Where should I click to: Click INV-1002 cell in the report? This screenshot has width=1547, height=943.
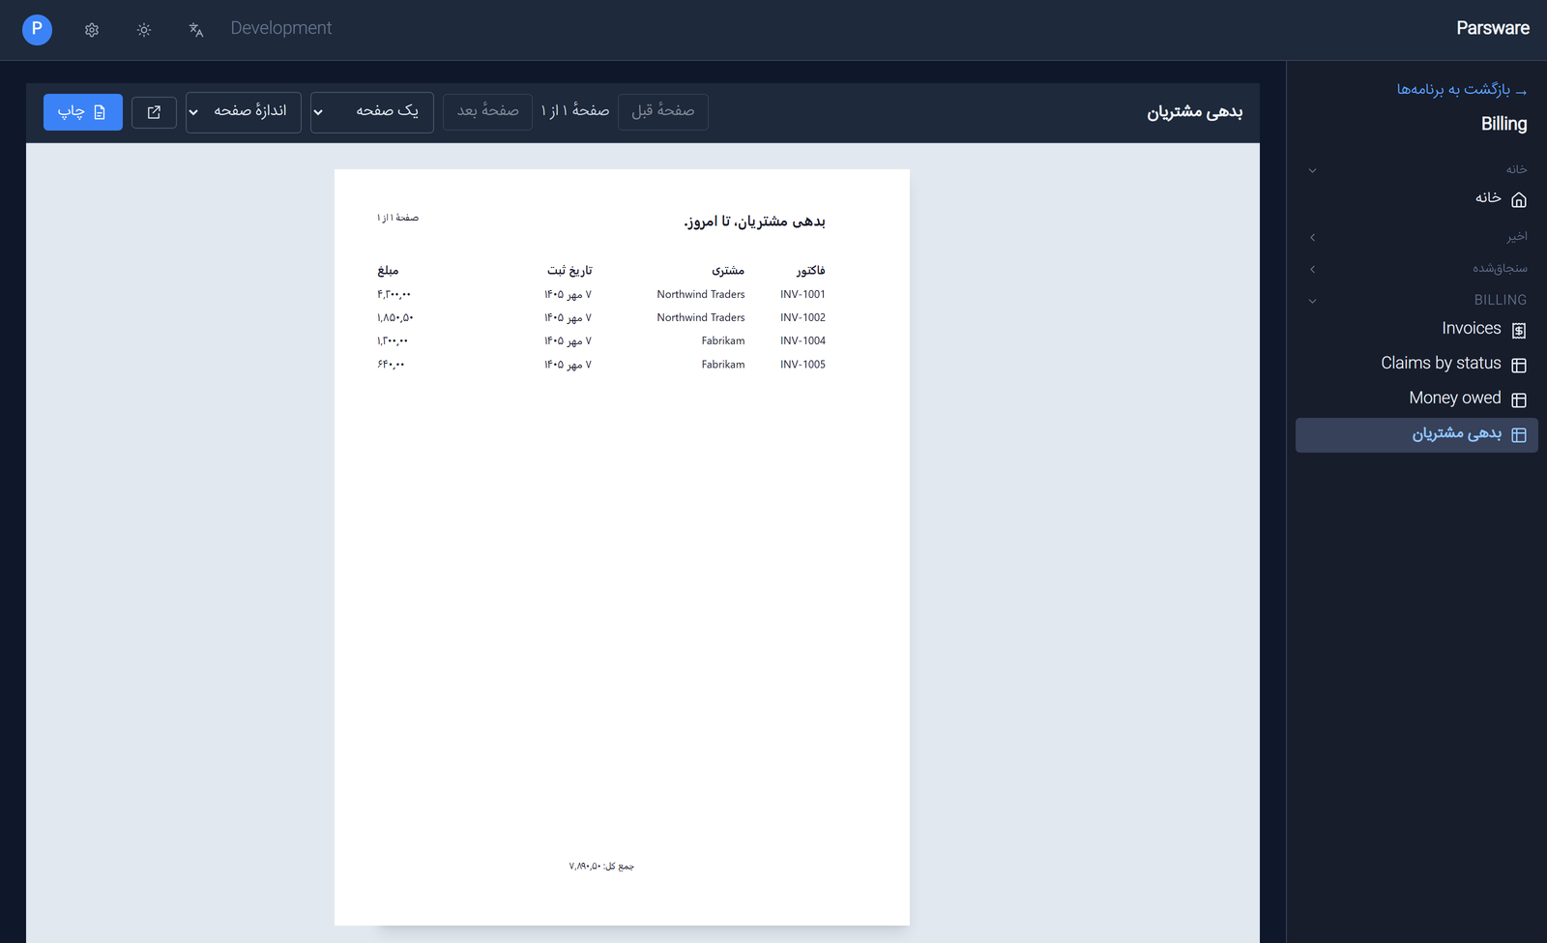[x=803, y=317]
